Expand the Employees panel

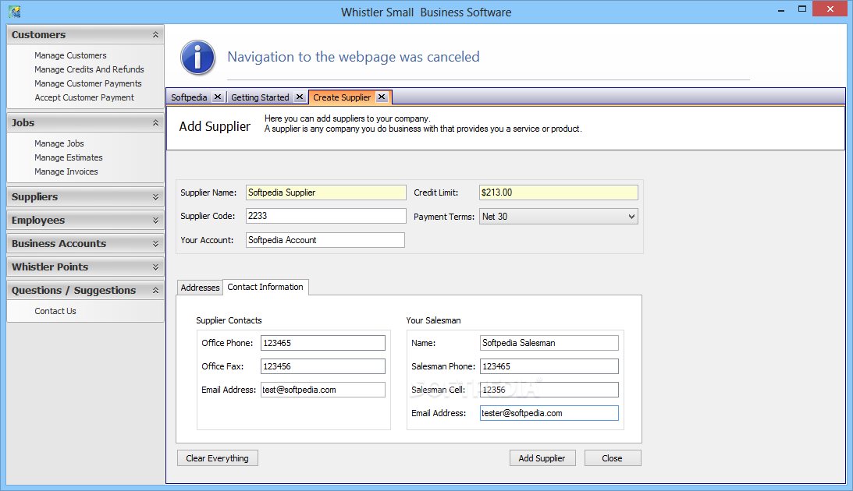click(x=155, y=220)
